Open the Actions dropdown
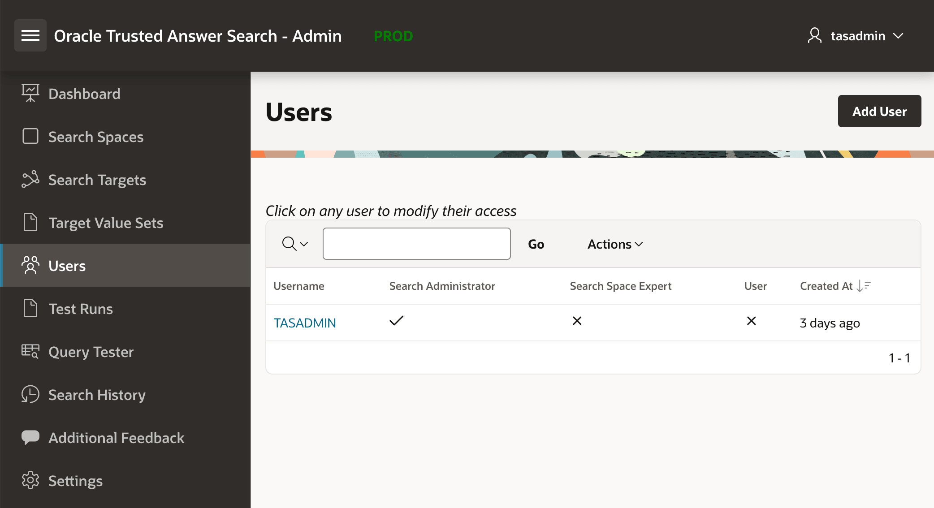Screen dimensions: 934x508 point(614,244)
